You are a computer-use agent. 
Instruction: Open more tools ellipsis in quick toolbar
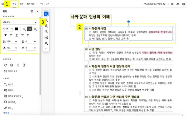tap(46, 49)
